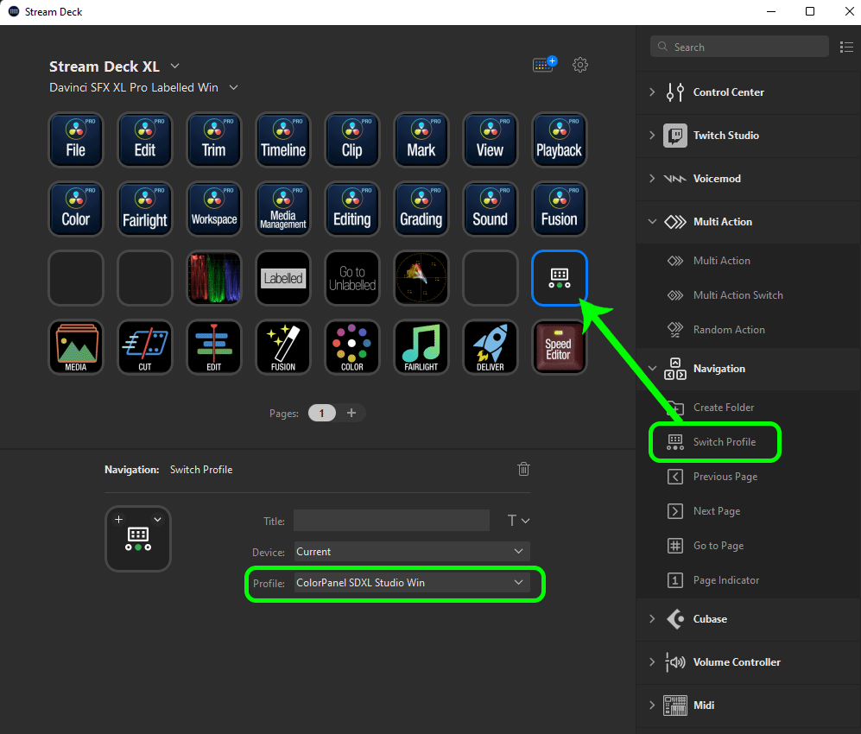
Task: Click the list view icon beside Search
Action: (x=846, y=47)
